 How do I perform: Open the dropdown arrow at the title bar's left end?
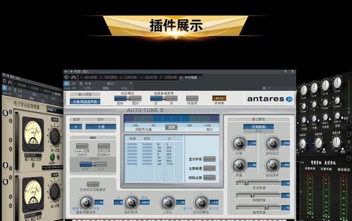[66, 72]
